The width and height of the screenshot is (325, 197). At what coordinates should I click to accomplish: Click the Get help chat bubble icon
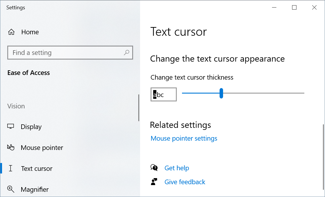click(154, 168)
